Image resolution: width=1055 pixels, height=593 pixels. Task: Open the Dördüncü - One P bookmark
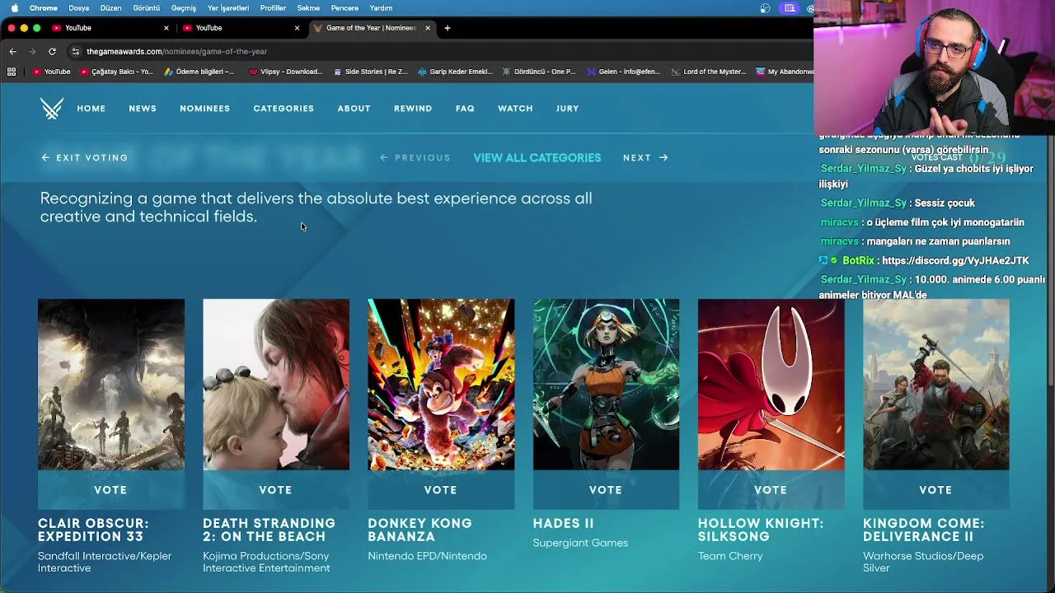click(539, 72)
